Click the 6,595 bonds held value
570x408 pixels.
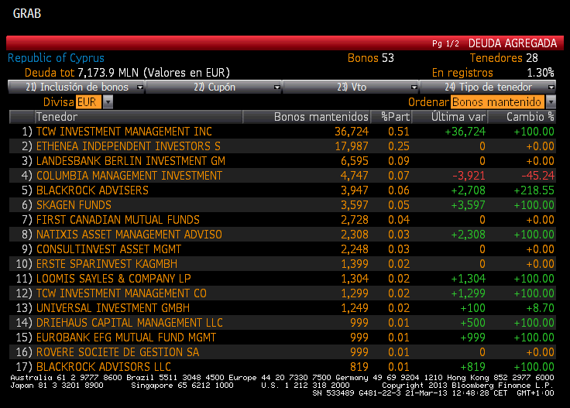click(x=355, y=161)
